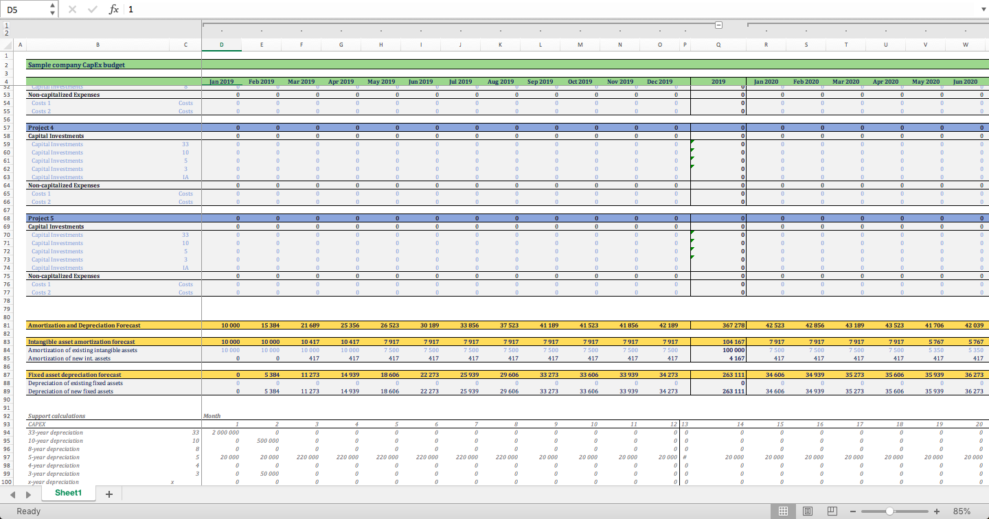Click the 'Jan 2019' header cell
The height and width of the screenshot is (519, 989).
click(221, 81)
